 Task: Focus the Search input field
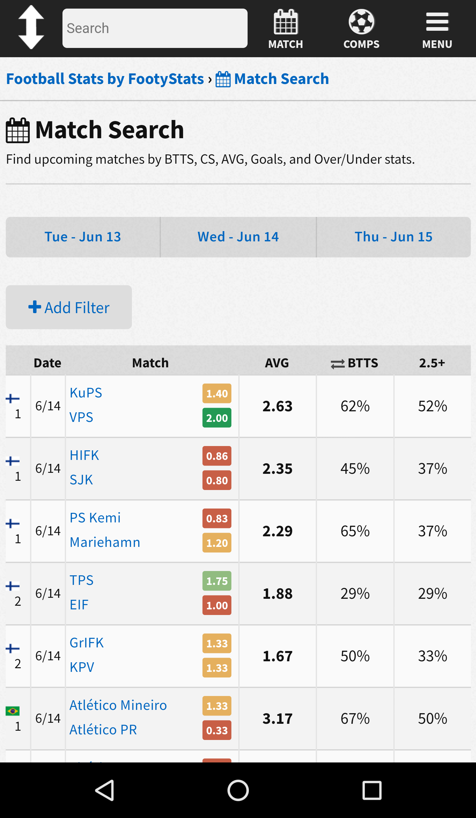tap(155, 28)
